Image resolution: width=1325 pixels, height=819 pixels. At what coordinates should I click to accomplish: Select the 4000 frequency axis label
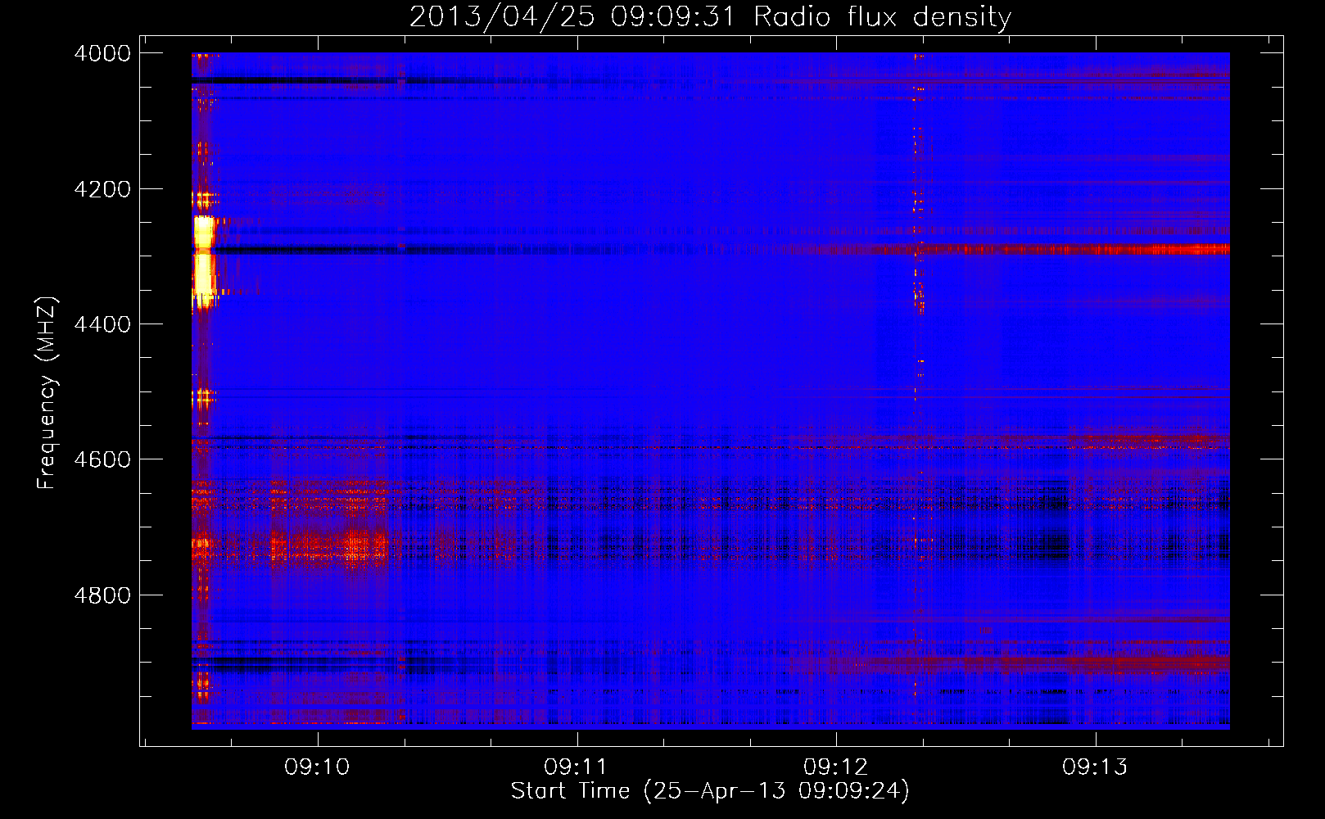(x=102, y=53)
